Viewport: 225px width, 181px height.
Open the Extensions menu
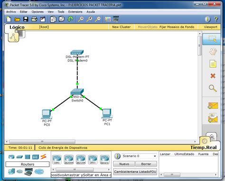point(75,12)
